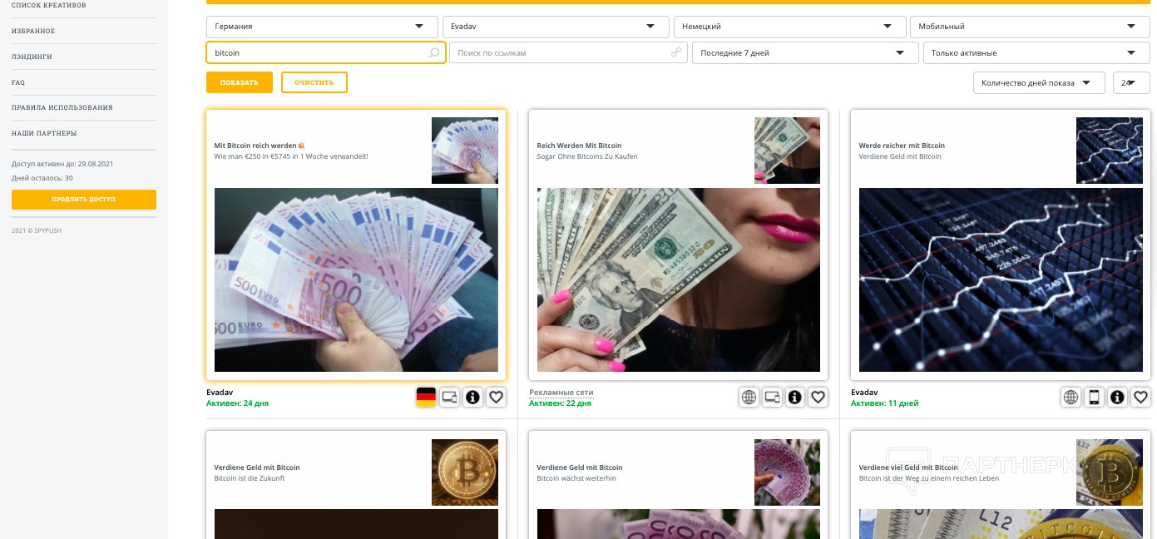Screen dimensions: 1157x539
Task: Click the Очистить button
Action: [x=314, y=82]
